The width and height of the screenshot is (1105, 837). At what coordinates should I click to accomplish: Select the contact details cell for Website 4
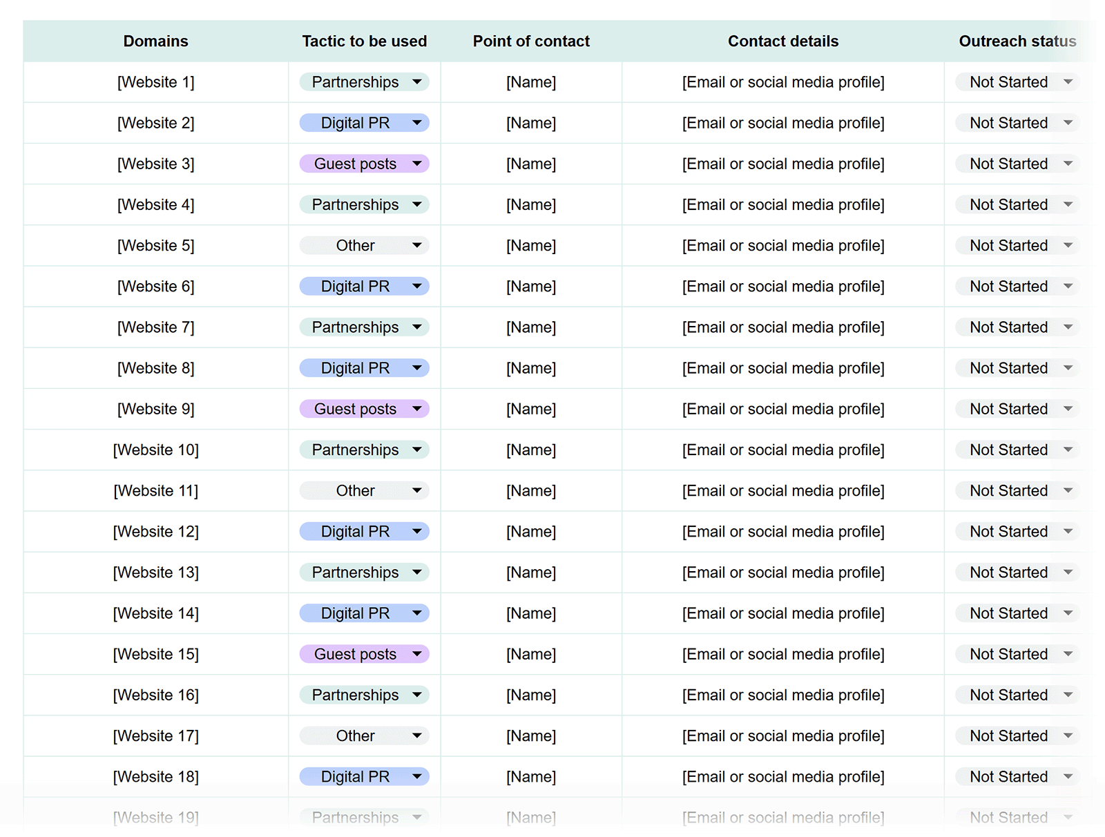pyautogui.click(x=783, y=204)
